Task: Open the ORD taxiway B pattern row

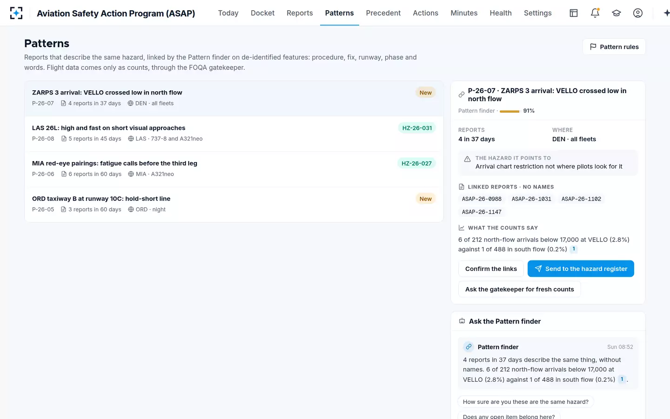Action: [234, 204]
